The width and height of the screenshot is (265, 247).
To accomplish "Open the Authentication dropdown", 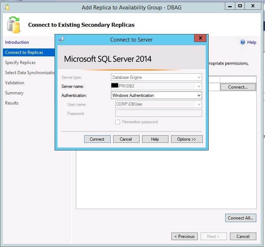I will [x=198, y=95].
